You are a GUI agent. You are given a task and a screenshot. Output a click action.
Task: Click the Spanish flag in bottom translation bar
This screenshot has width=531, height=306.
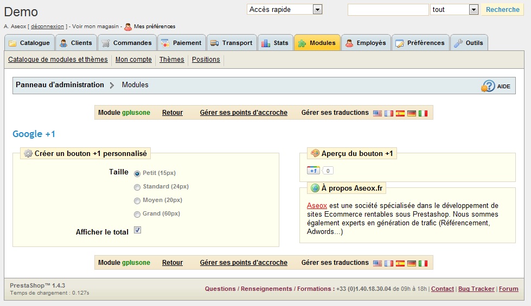pos(400,263)
